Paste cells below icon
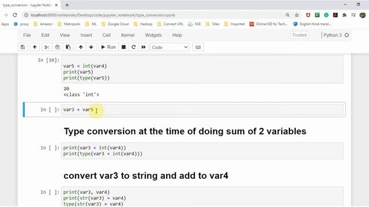The image size is (369, 207). click(68, 47)
